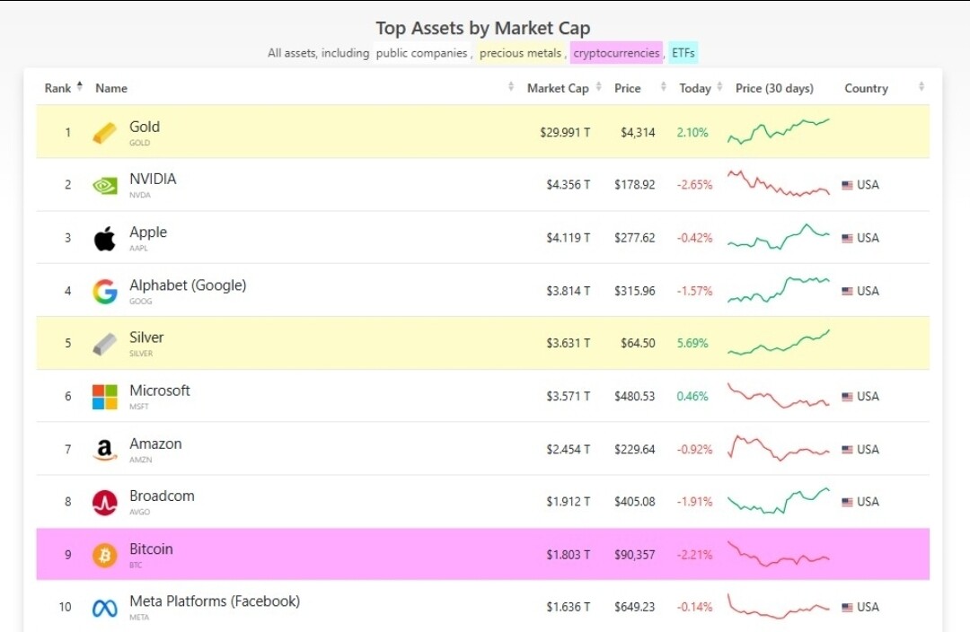Open NVIDIA via its green logo
This screenshot has height=632, width=970.
[x=104, y=186]
